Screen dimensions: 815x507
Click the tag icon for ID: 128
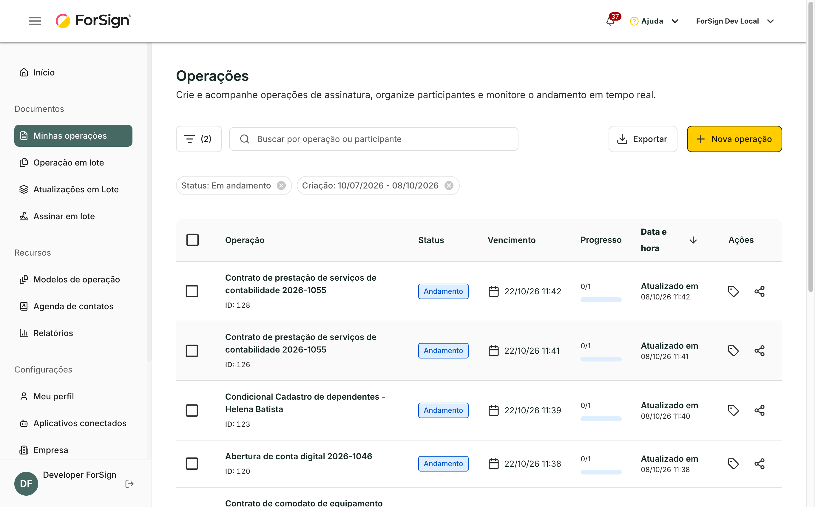(733, 291)
